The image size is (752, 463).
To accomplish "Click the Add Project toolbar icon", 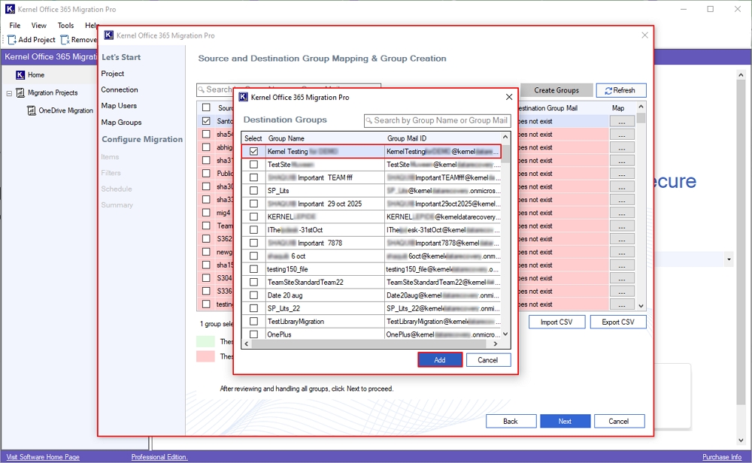I will click(x=13, y=40).
